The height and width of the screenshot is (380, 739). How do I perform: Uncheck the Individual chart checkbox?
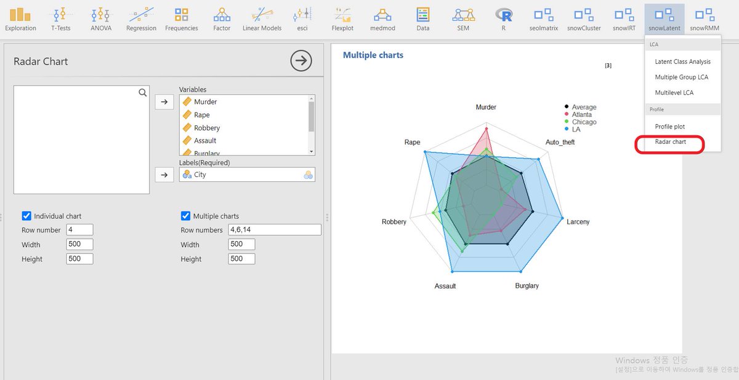26,216
